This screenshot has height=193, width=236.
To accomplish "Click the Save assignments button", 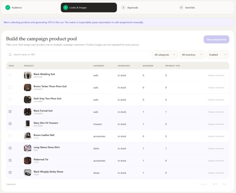I will tap(216, 39).
